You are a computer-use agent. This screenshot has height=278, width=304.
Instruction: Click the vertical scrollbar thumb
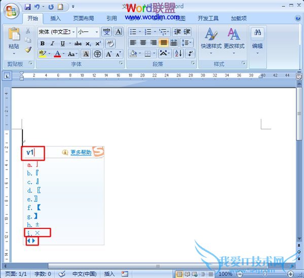[x=299, y=113]
